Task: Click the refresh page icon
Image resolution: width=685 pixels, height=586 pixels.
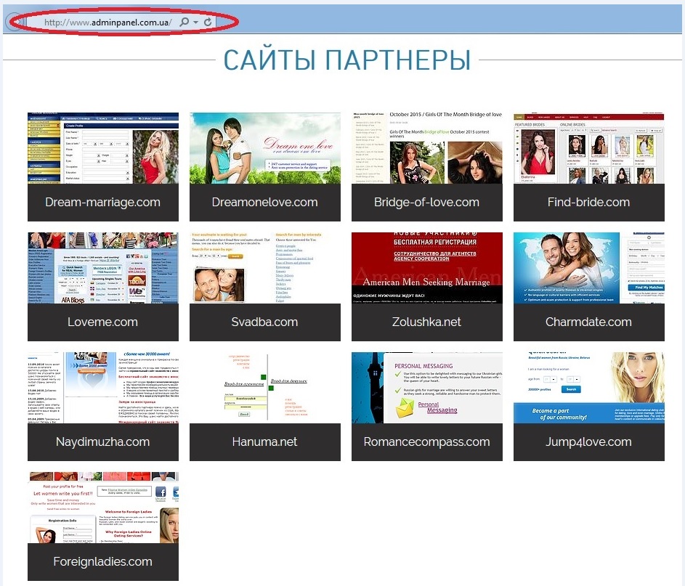Action: pos(208,22)
